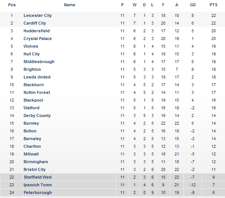Click the Leeds United link
Image resolution: width=225 pixels, height=198 pixels.
(37, 77)
